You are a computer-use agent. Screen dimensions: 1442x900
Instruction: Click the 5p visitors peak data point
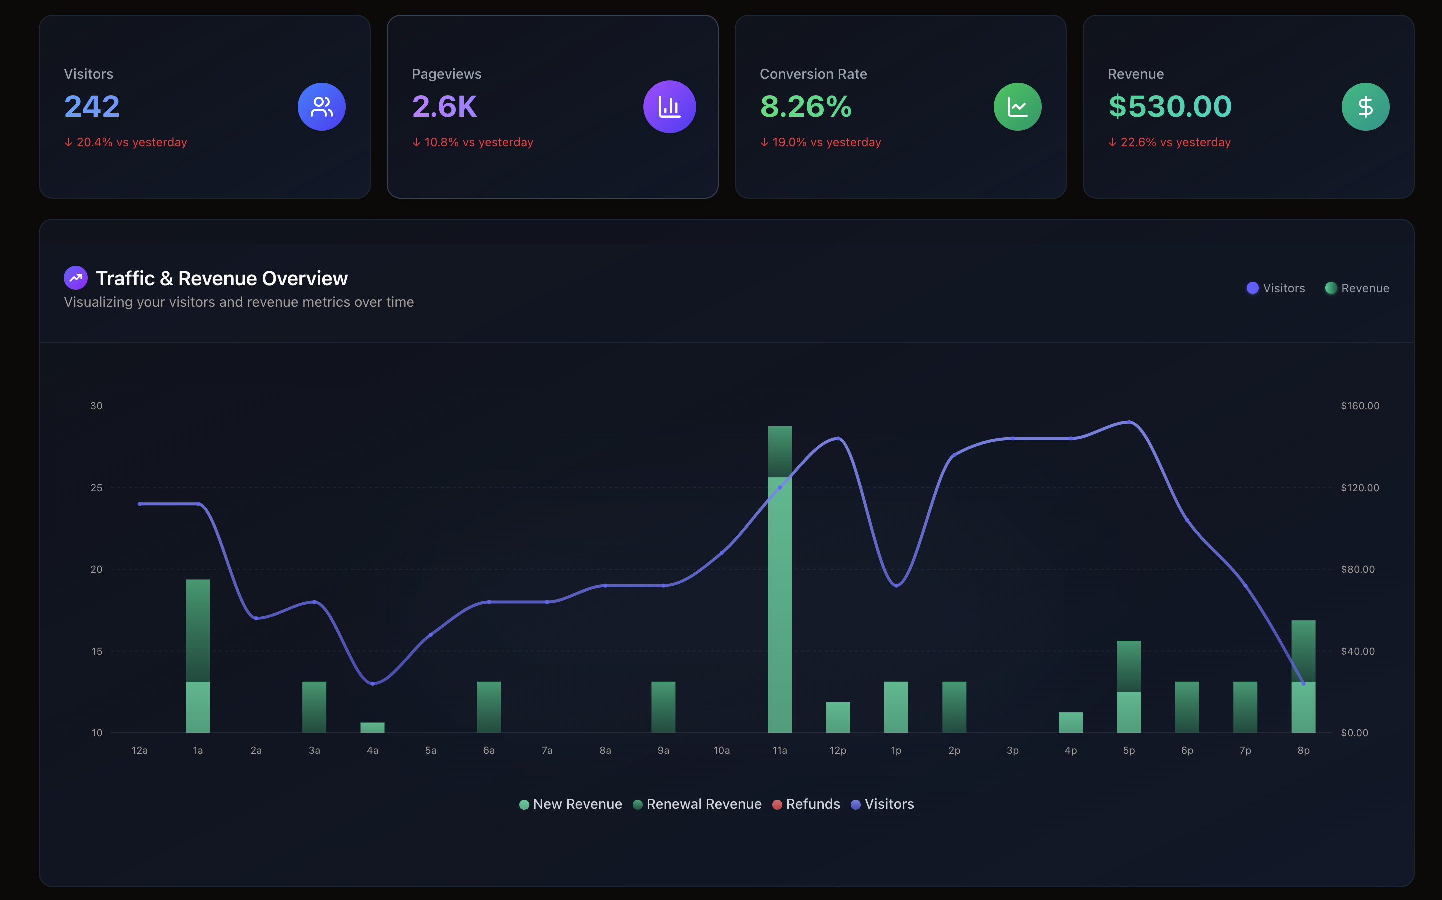(1129, 422)
